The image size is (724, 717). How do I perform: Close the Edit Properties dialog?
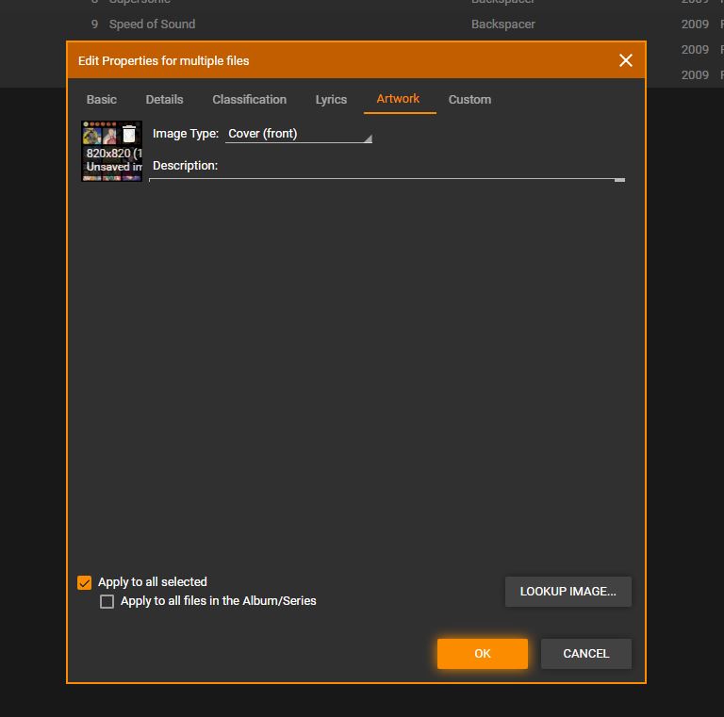625,60
